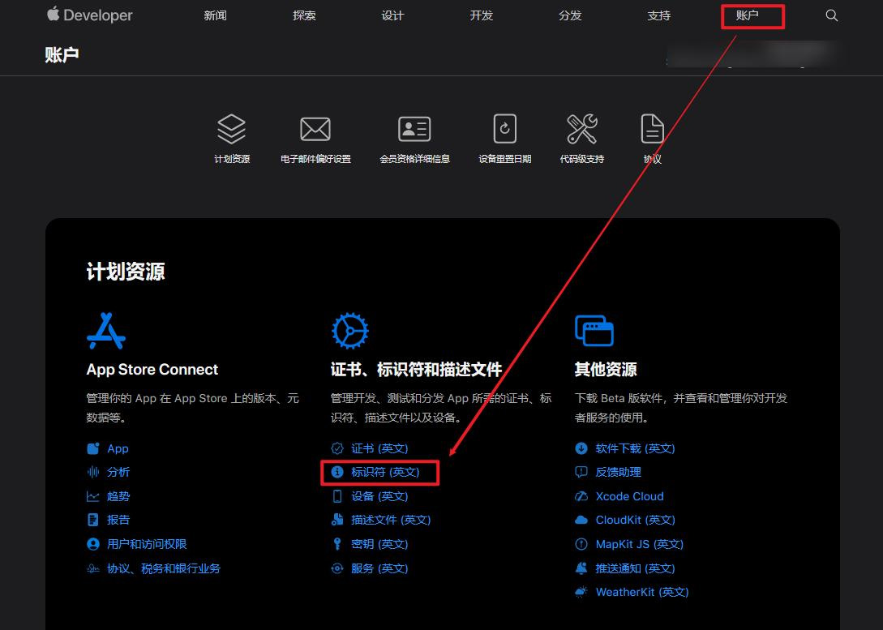The image size is (883, 630).
Task: Open the 趋势 link
Action: click(x=118, y=496)
